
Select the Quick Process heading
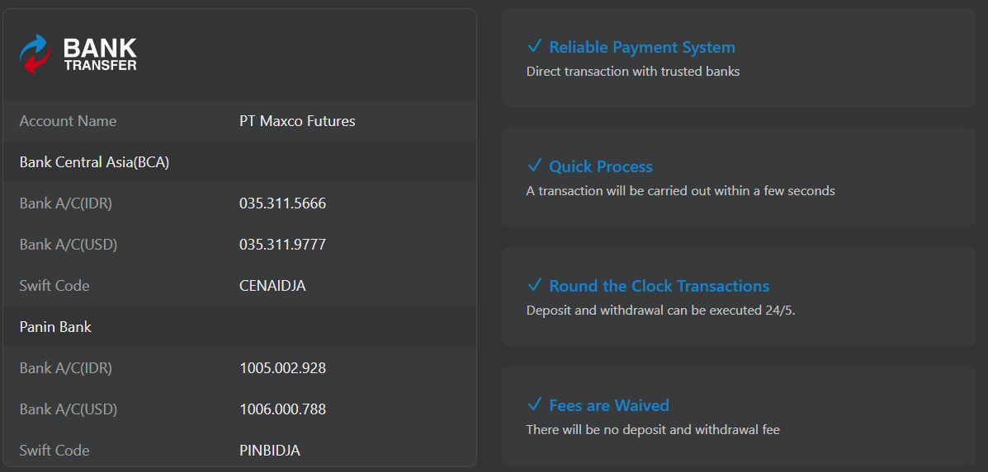pyautogui.click(x=601, y=166)
